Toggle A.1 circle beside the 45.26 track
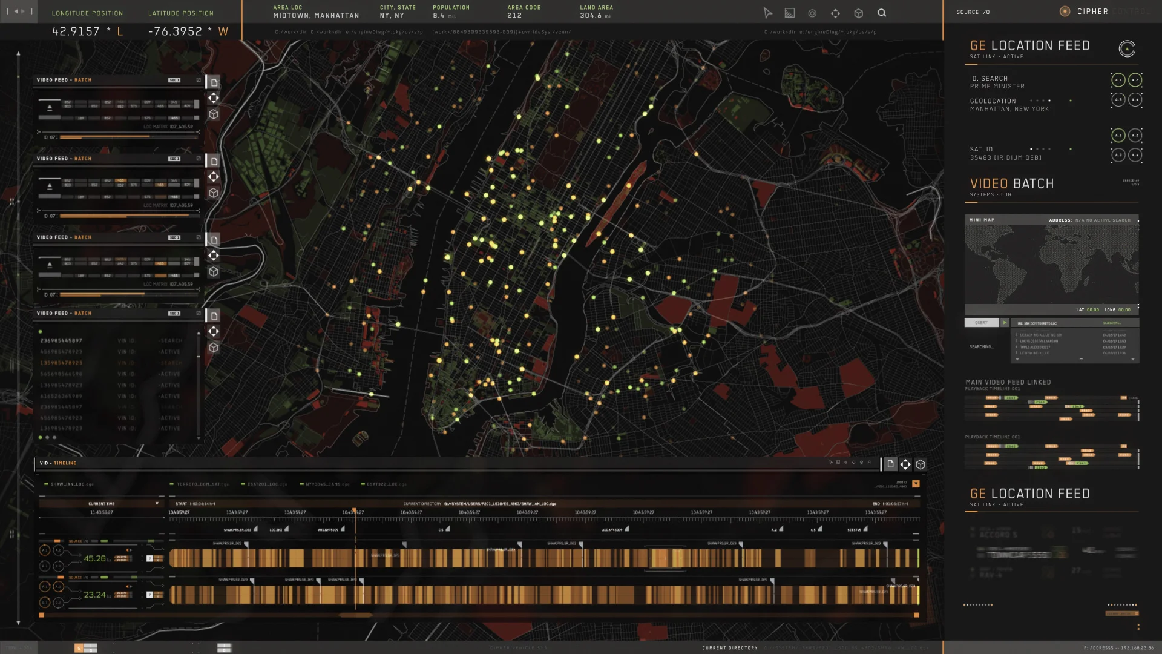Screen dimensions: 1162x654 point(44,550)
